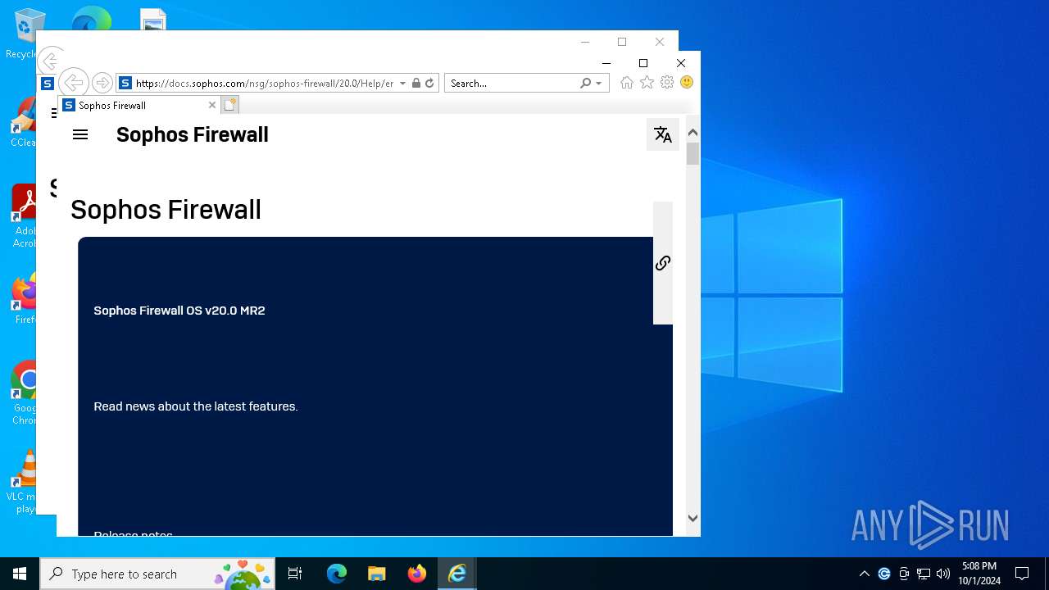
Task: Maximize the front Internet Explorer window
Action: pyautogui.click(x=643, y=63)
